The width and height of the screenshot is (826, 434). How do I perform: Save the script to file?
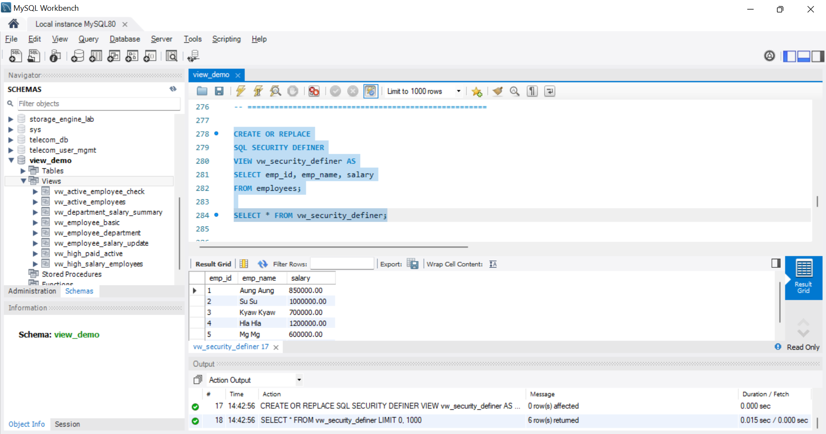click(219, 91)
